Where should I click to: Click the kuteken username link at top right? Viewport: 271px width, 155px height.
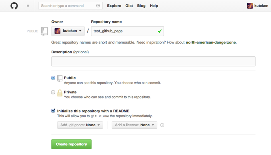(261, 6)
